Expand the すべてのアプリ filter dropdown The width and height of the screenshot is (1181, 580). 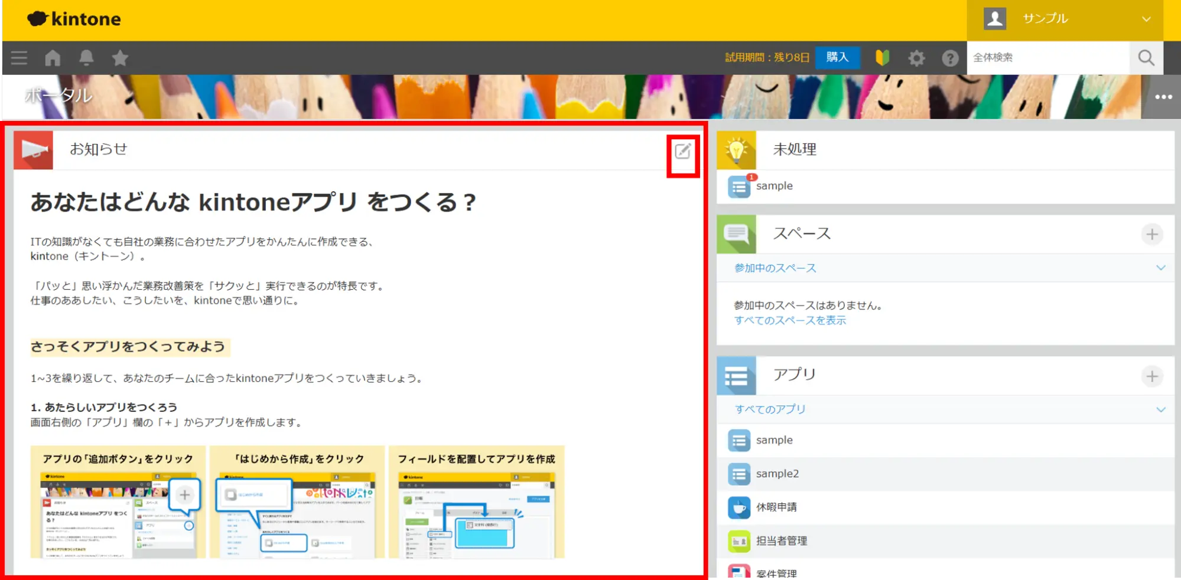[x=1160, y=409]
